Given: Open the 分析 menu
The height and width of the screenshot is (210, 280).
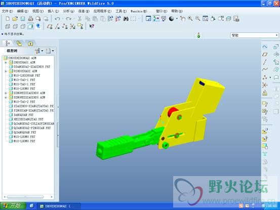Looking at the screenshot, I should pyautogui.click(x=68, y=11).
